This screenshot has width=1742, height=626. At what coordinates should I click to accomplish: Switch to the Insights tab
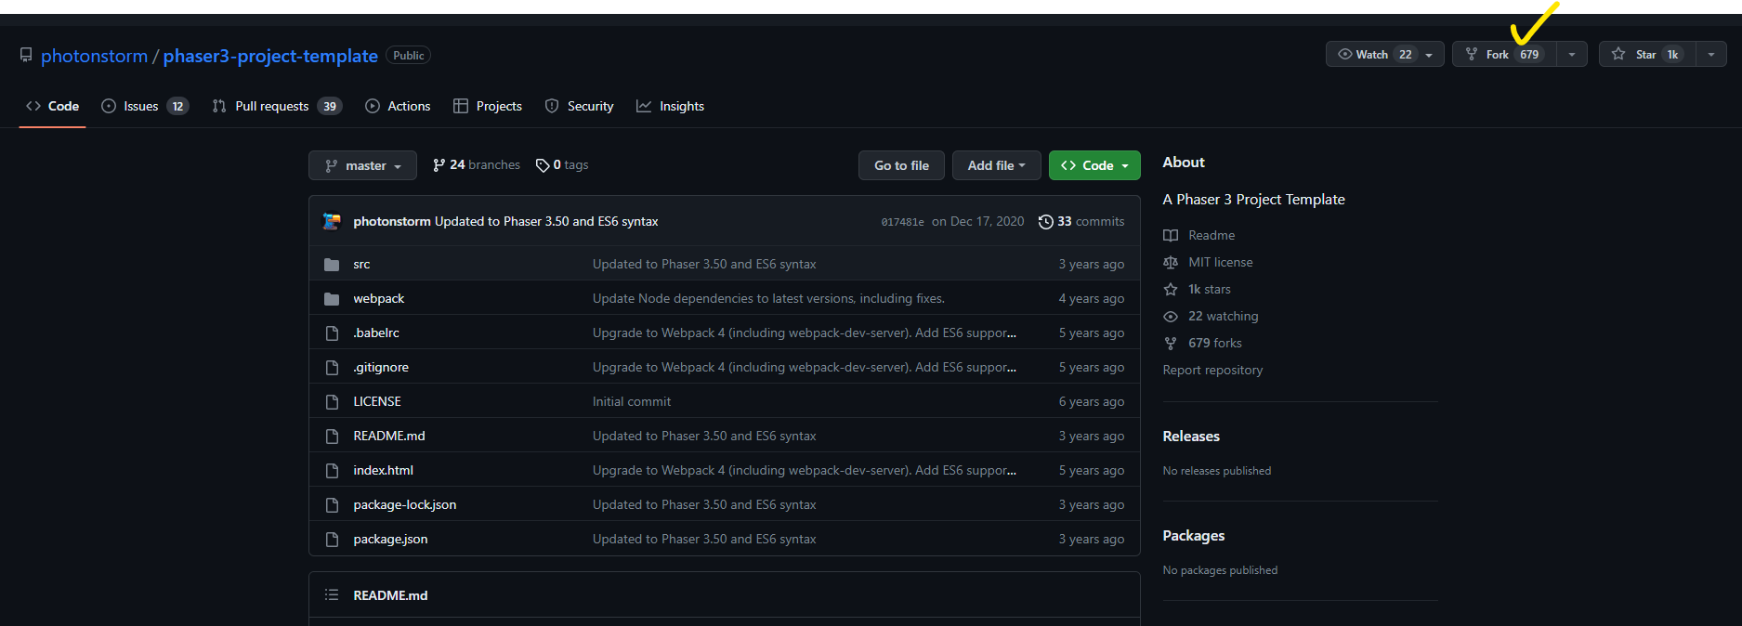click(x=670, y=107)
